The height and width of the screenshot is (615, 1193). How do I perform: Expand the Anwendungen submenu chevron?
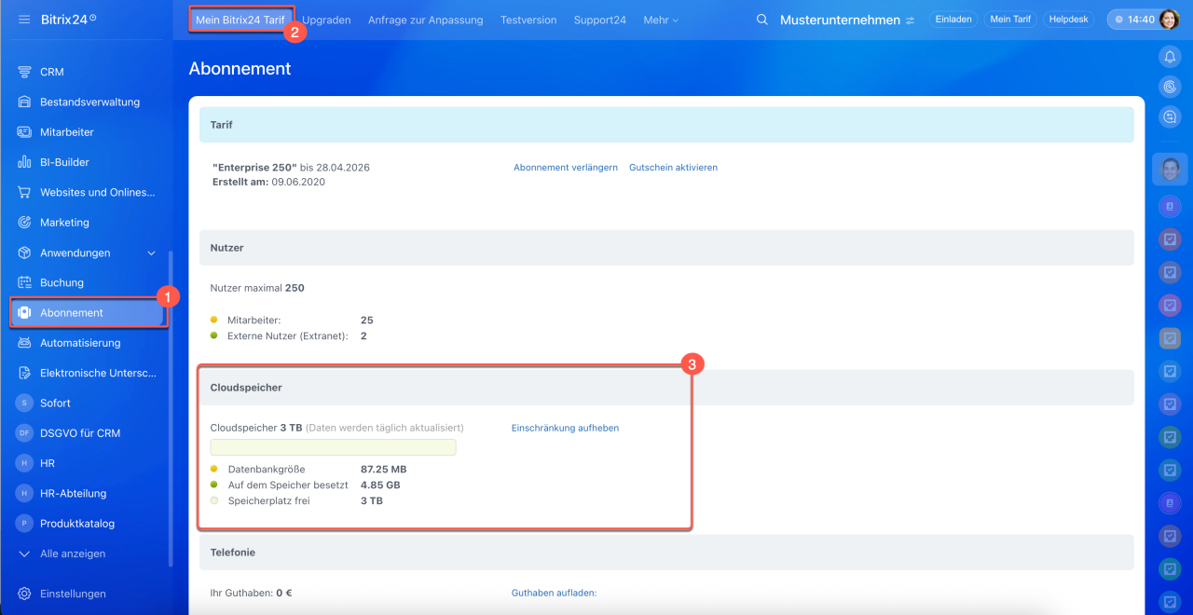[152, 253]
